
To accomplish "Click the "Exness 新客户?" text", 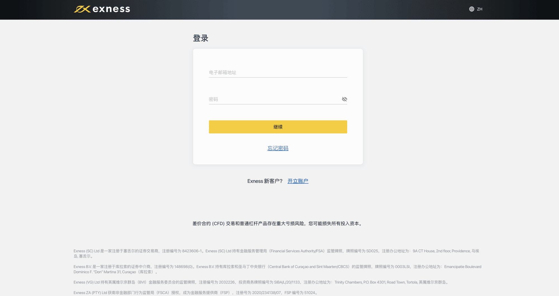I will click(265, 181).
